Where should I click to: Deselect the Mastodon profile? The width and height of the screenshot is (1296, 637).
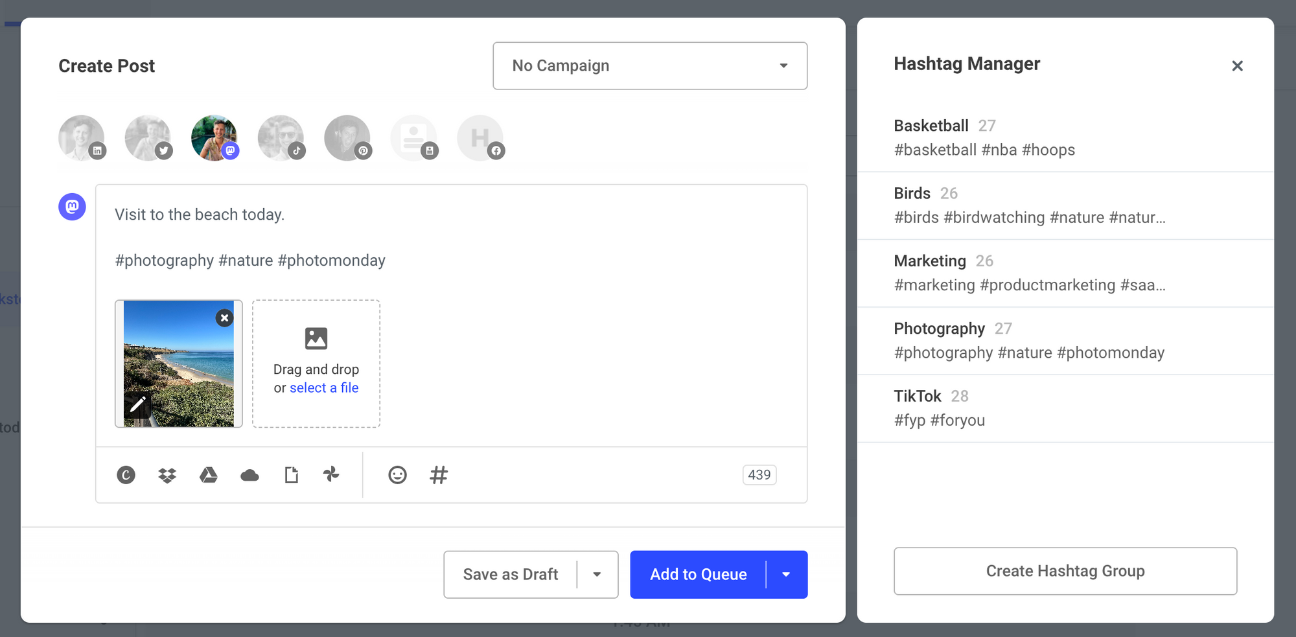point(214,137)
